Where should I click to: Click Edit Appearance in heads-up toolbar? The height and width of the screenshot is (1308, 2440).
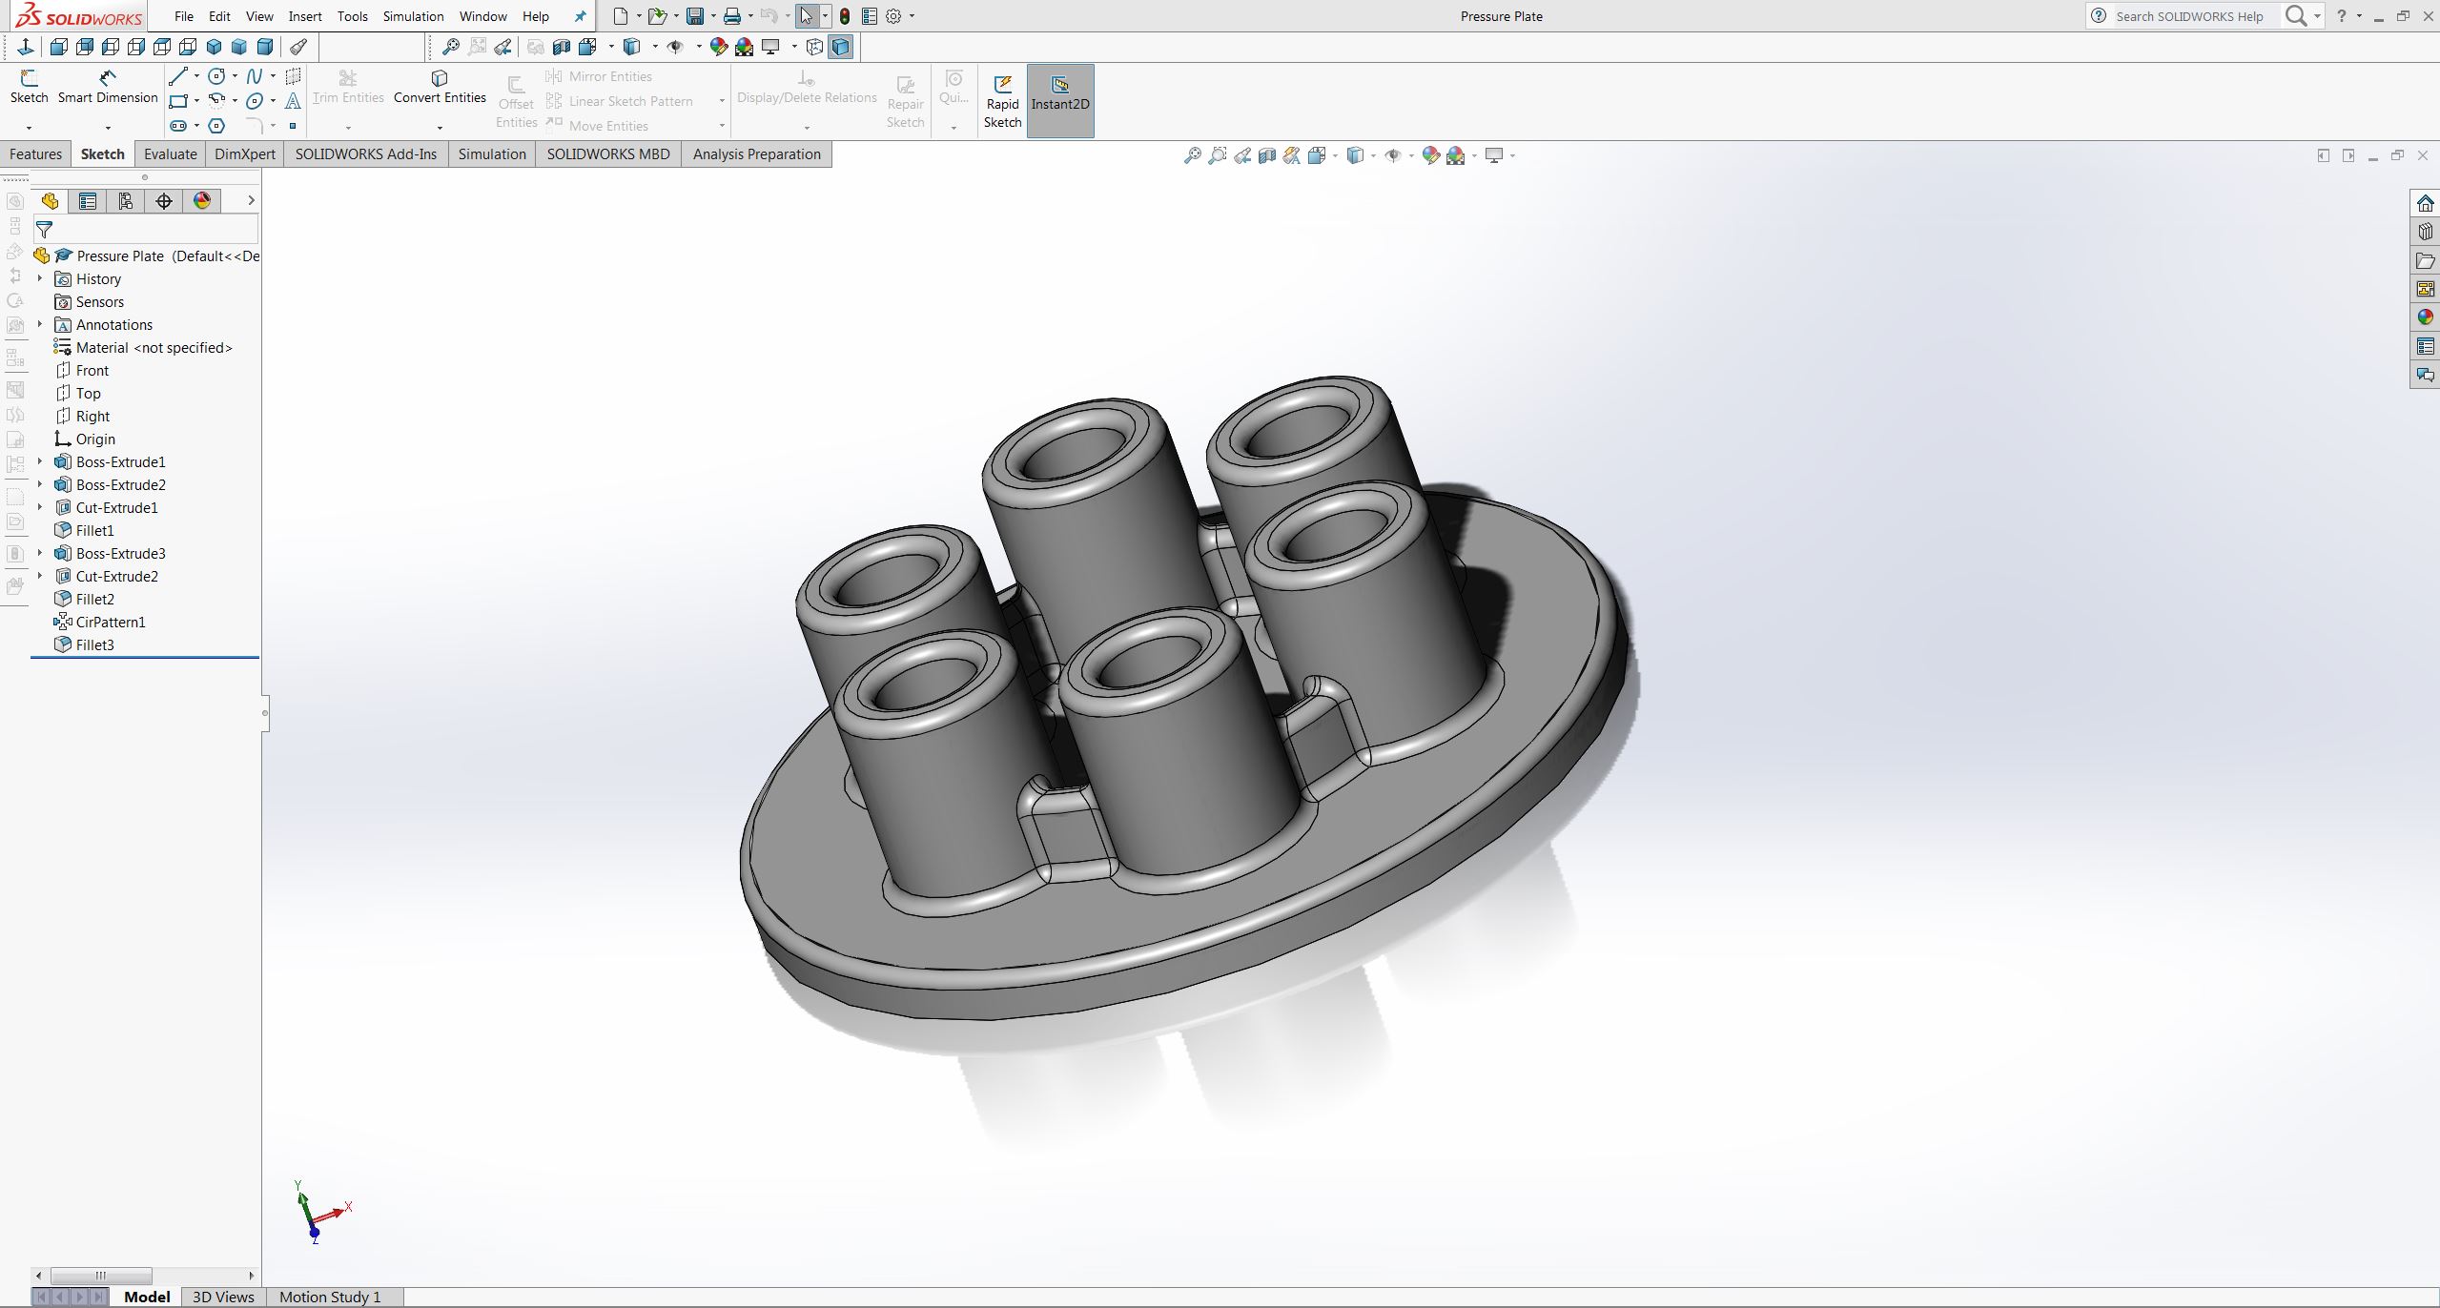coord(1429,155)
